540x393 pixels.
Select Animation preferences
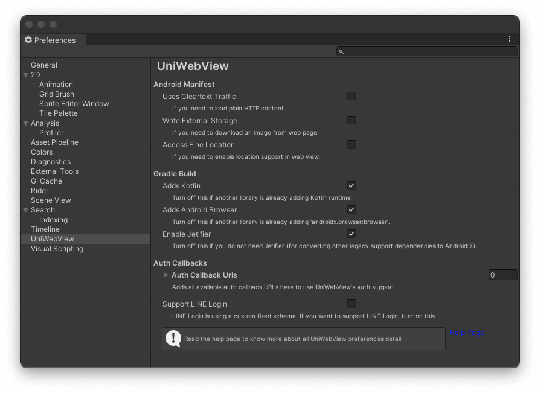(56, 85)
